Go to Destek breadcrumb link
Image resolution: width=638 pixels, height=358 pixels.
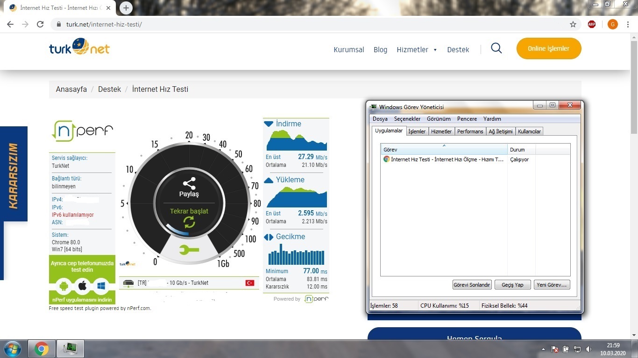(x=109, y=89)
